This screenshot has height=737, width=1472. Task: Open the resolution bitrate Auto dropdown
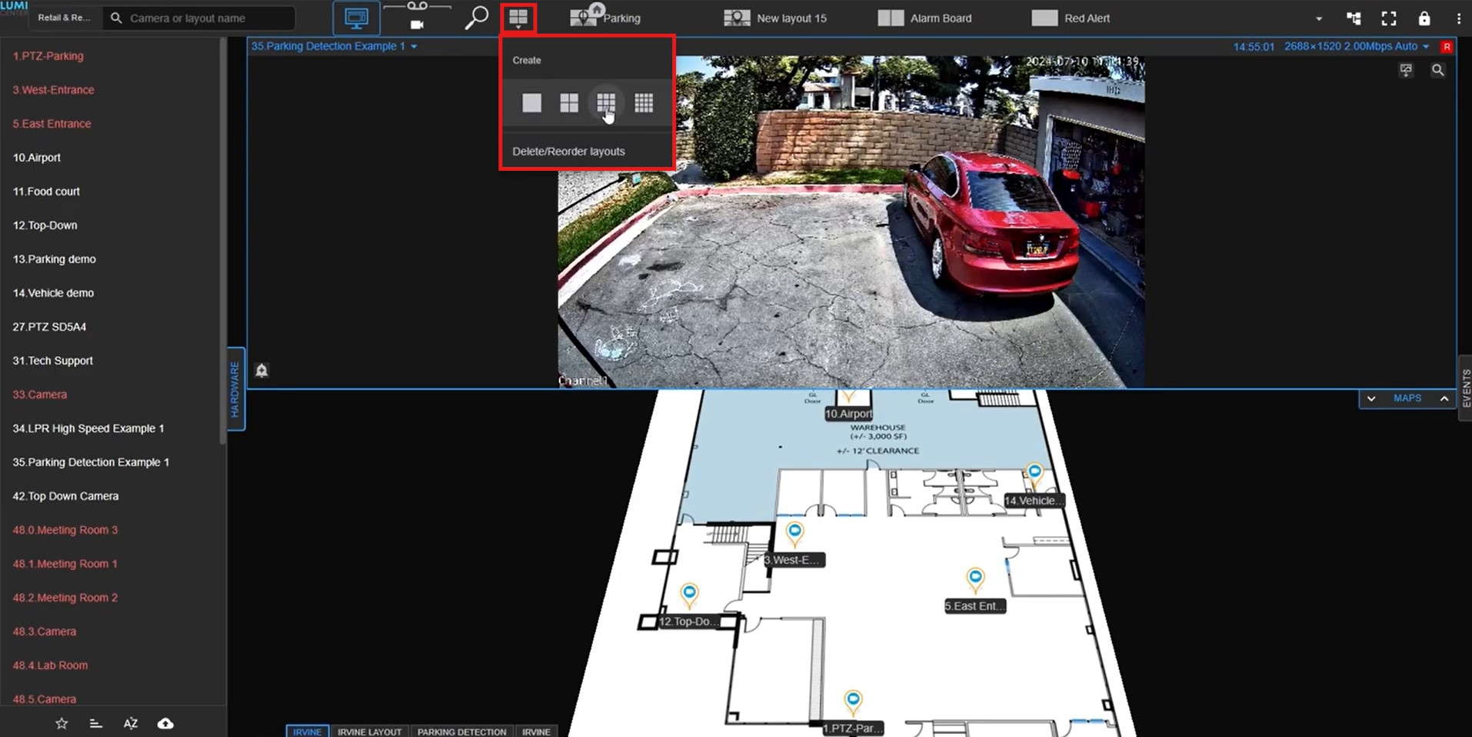point(1426,47)
